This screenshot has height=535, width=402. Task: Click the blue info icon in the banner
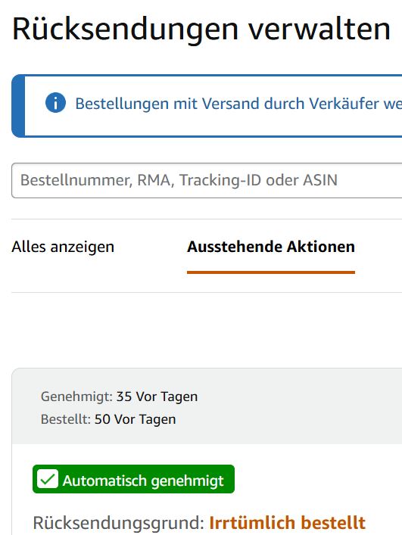[55, 103]
